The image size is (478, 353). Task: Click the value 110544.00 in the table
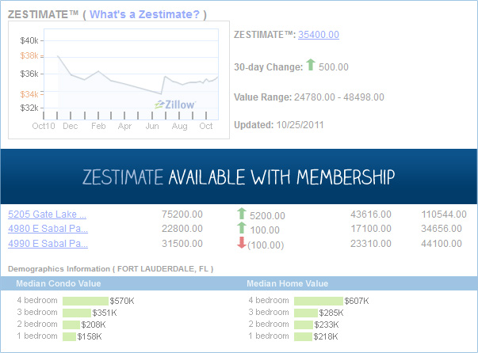pos(444,214)
